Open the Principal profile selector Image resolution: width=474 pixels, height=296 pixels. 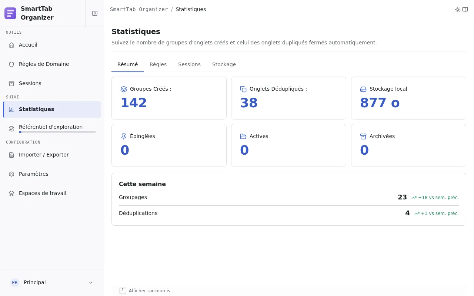pyautogui.click(x=52, y=283)
